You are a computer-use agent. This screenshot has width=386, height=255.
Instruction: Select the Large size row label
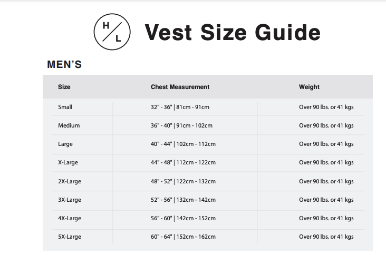tap(65, 144)
